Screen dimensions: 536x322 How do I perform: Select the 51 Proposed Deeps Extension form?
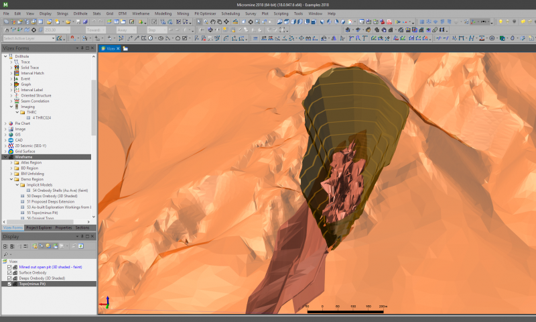pos(50,201)
